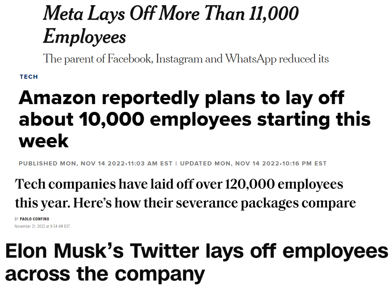Click the word WhatsApp in the subheadline
The width and height of the screenshot is (392, 289).
click(250, 59)
